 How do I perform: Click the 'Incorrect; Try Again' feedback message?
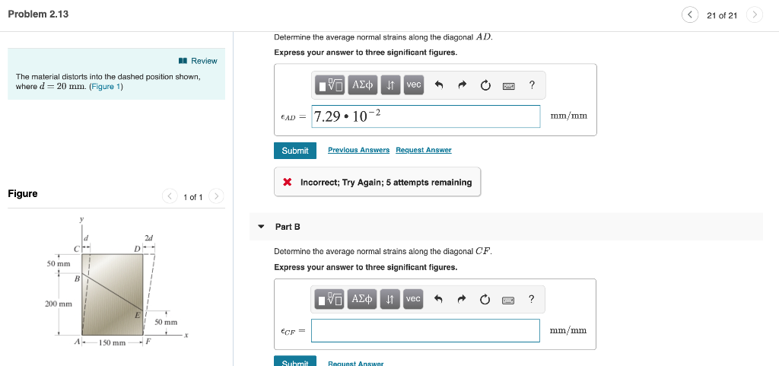[377, 183]
